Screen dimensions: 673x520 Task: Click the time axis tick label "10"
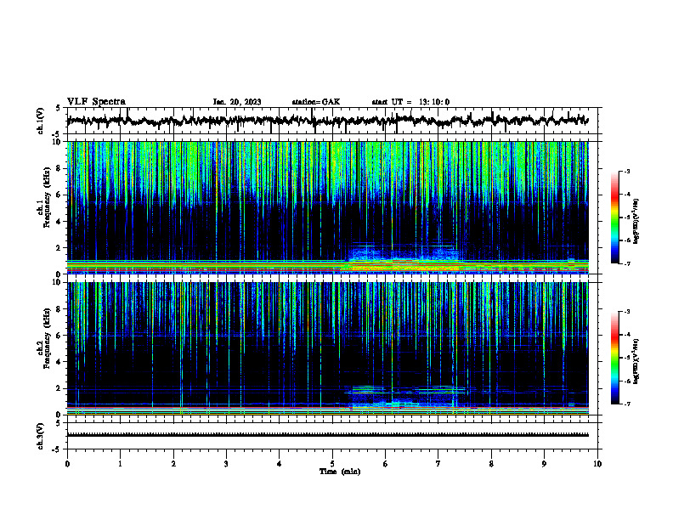click(x=597, y=464)
